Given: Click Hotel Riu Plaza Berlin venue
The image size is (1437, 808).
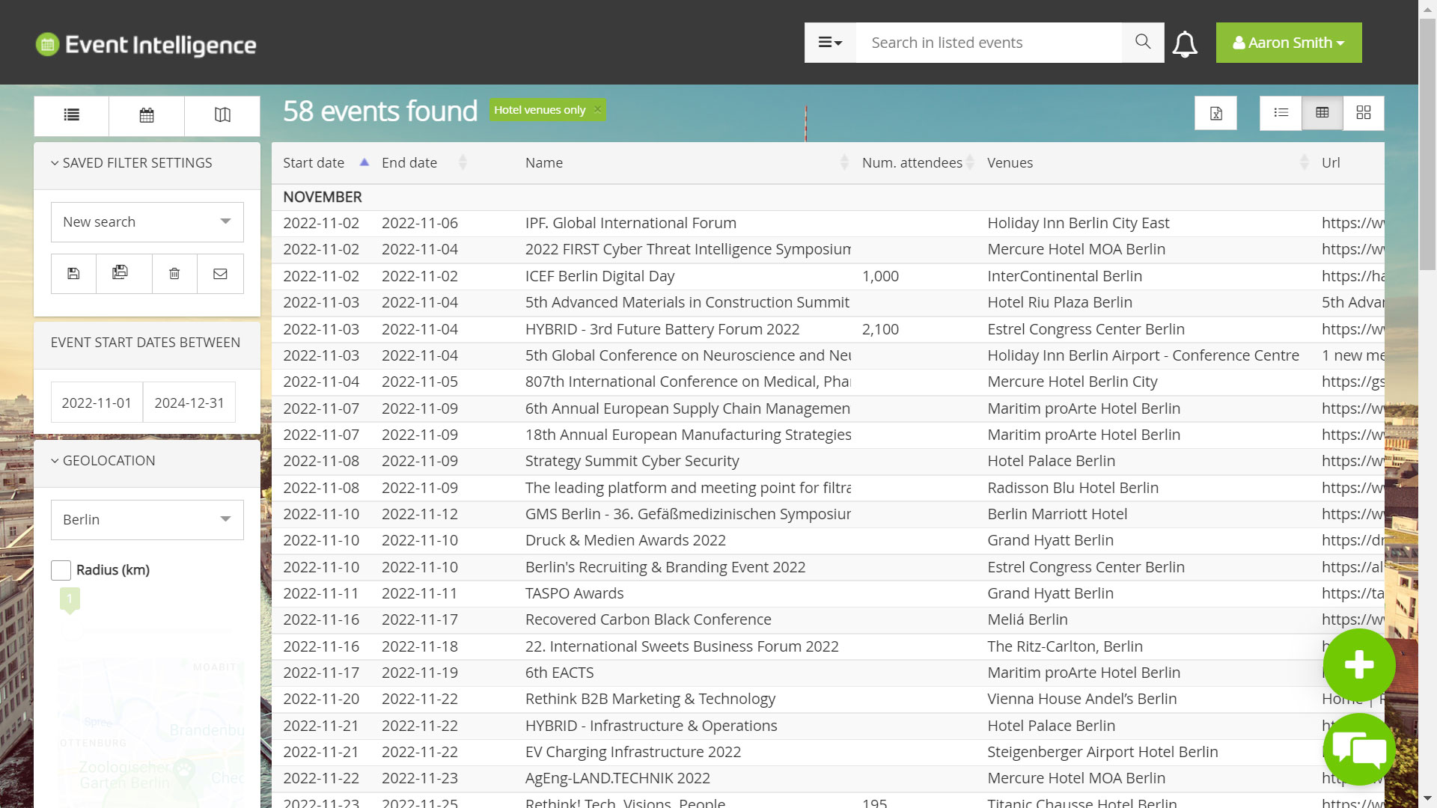Looking at the screenshot, I should (1060, 302).
